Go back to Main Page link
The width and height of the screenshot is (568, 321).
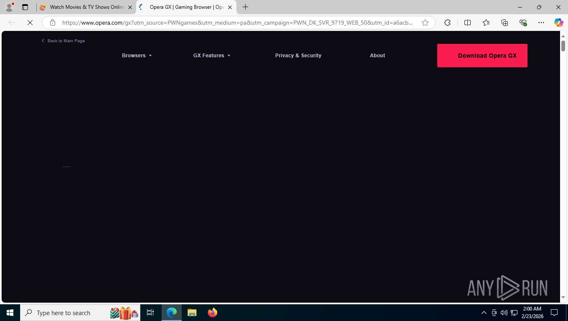[x=63, y=41]
